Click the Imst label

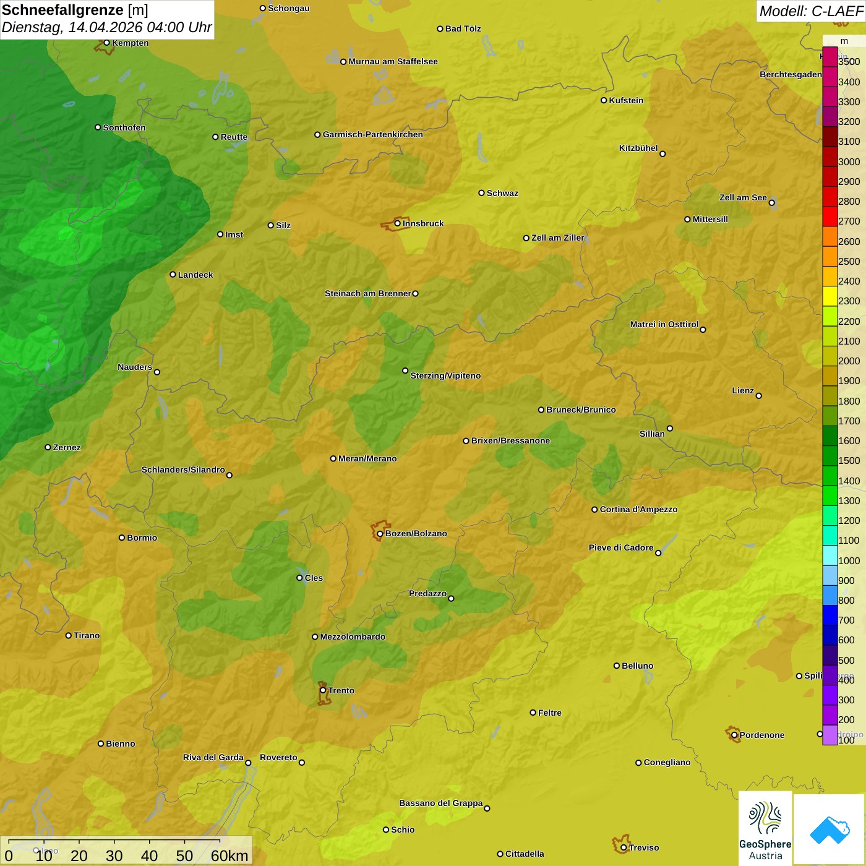[x=234, y=234]
